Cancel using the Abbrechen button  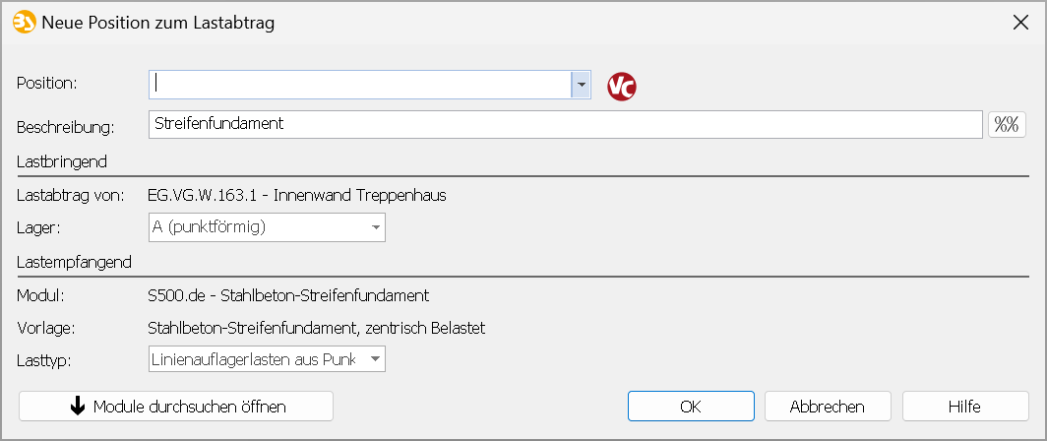point(828,407)
